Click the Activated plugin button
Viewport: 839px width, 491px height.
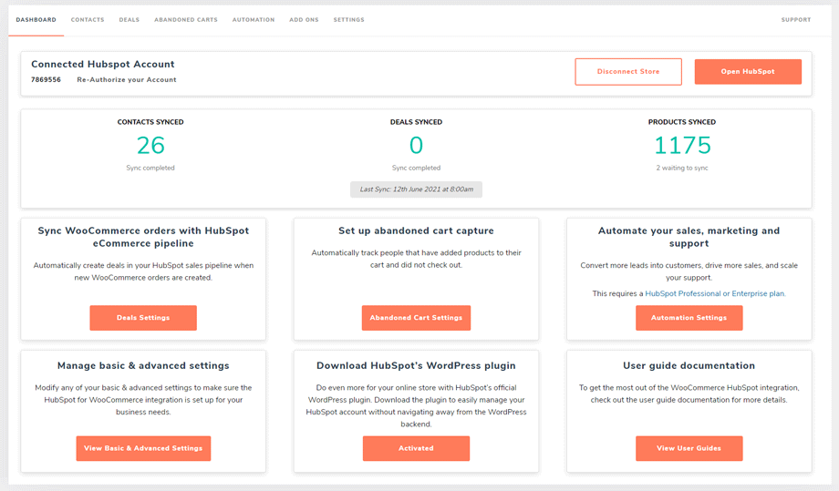pos(416,448)
